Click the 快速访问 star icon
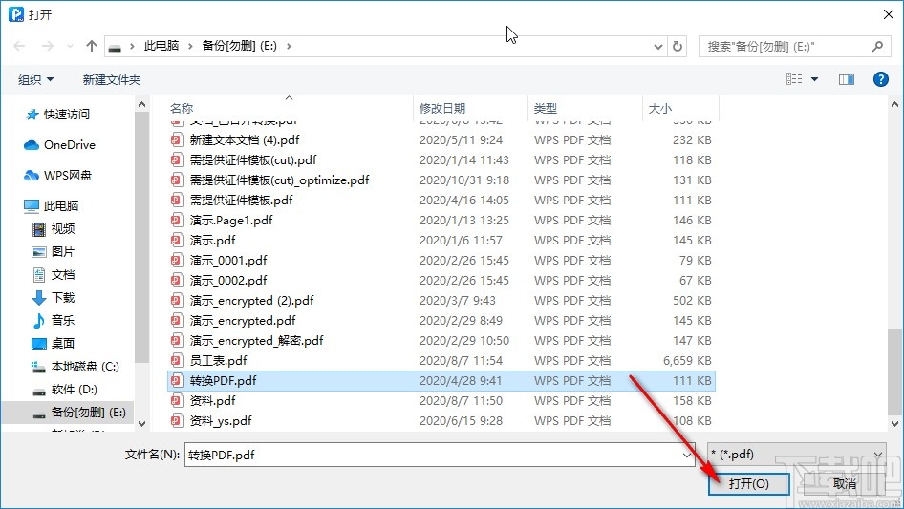 pos(32,115)
